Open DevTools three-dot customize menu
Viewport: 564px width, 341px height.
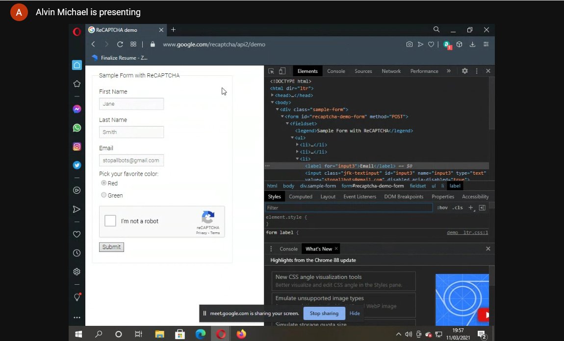477,71
